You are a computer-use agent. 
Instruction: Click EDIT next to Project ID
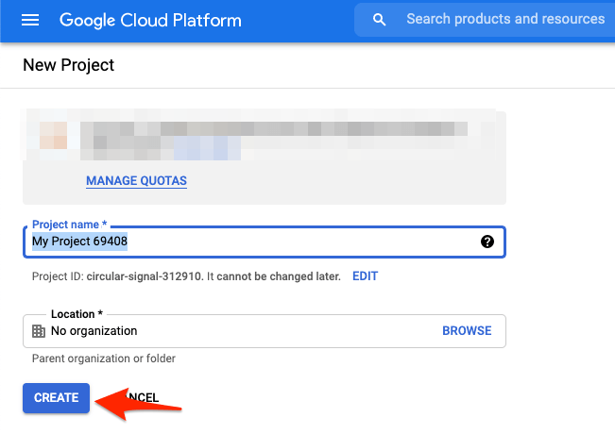tap(365, 276)
